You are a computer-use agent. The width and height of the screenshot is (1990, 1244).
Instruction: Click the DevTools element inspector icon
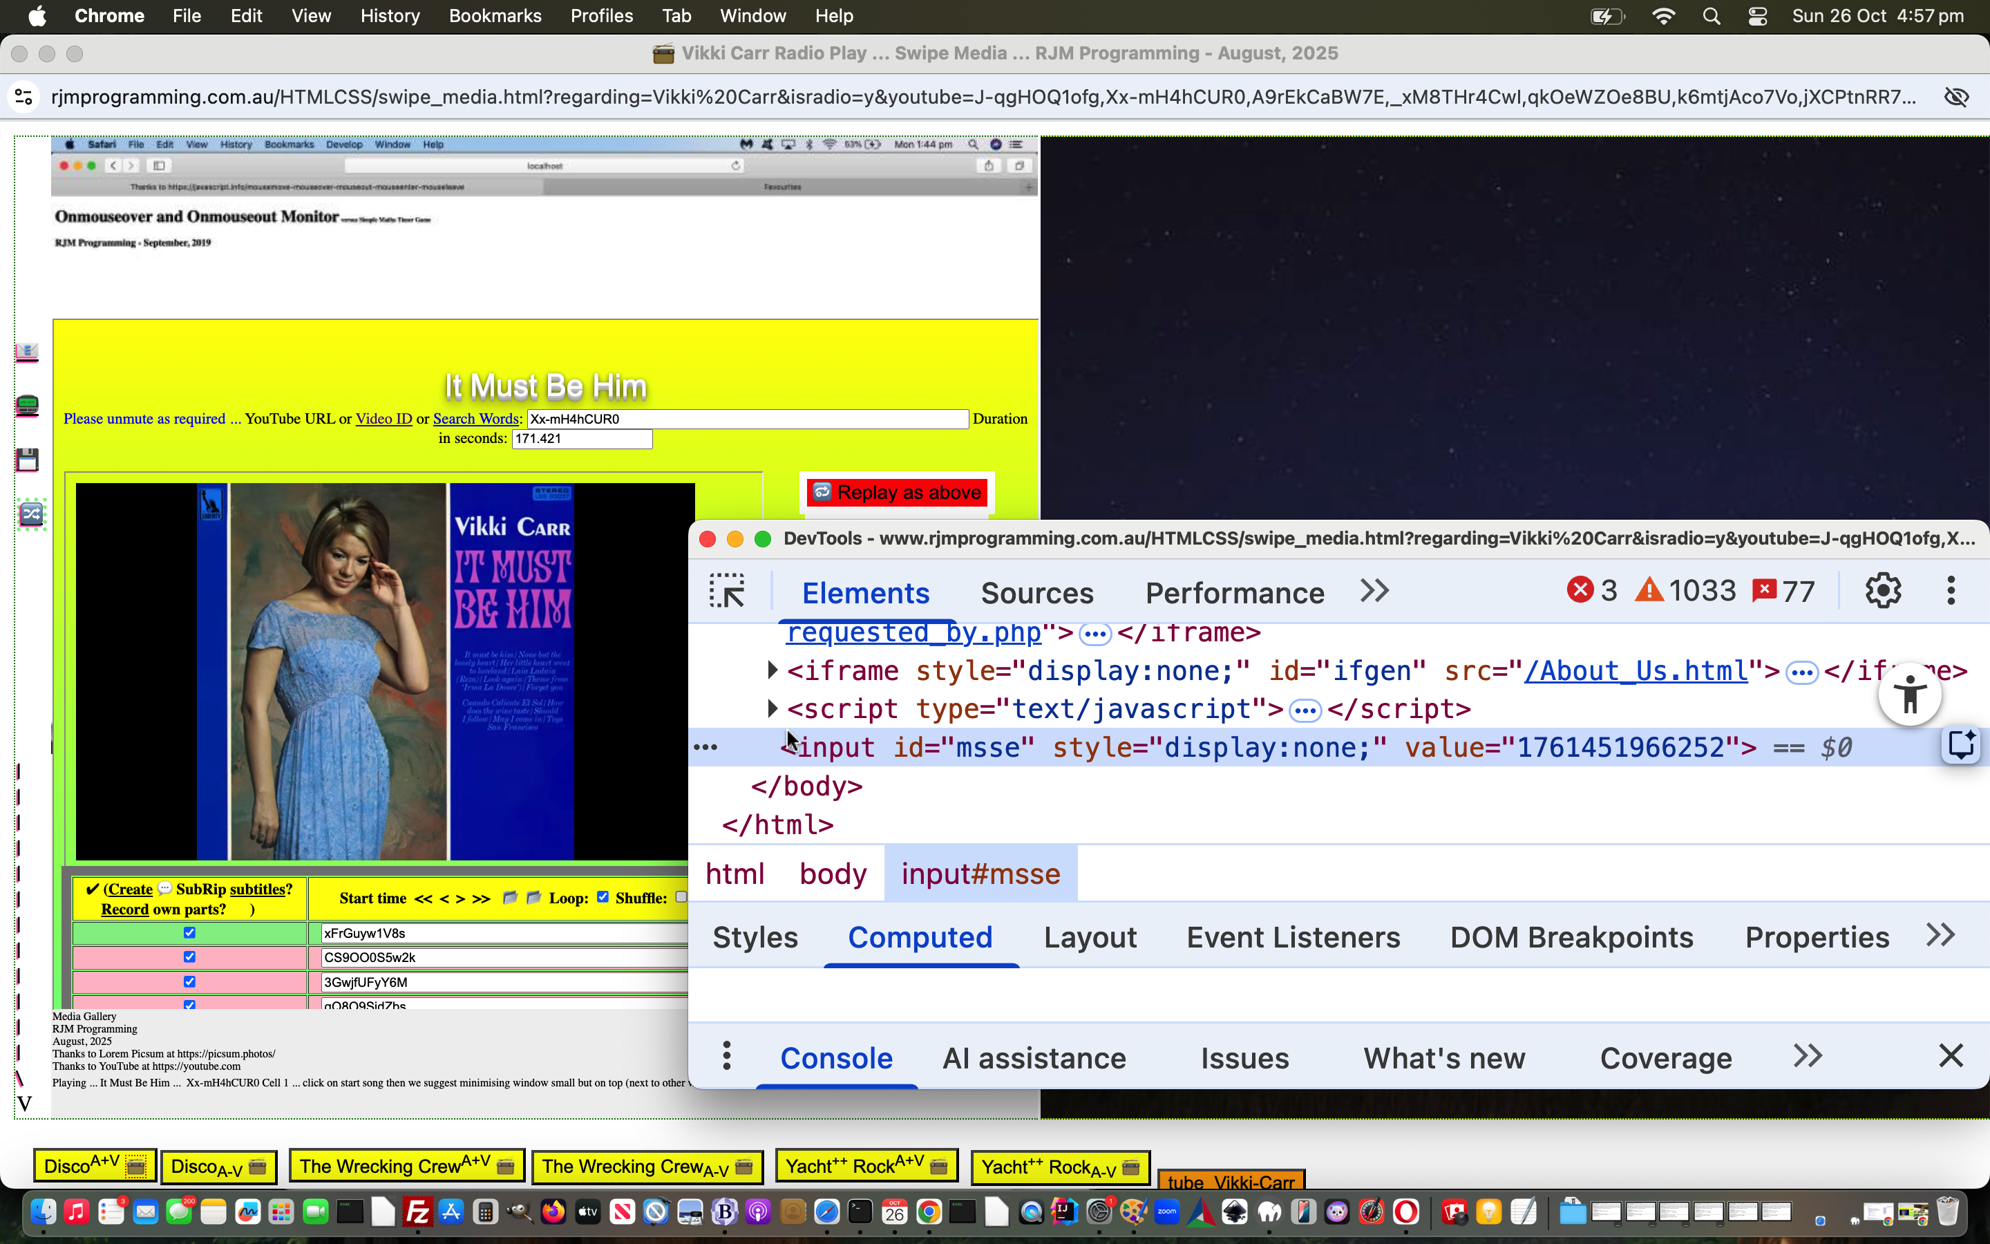[727, 592]
